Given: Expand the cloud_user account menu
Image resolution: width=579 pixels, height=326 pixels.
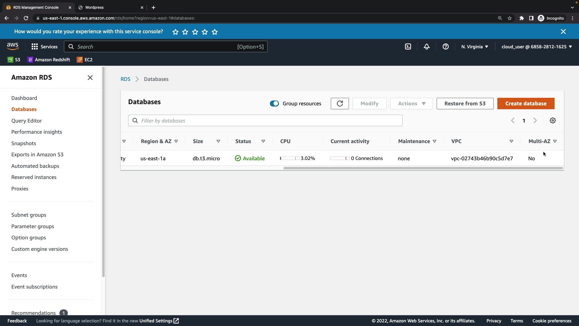Looking at the screenshot, I should coord(536,47).
